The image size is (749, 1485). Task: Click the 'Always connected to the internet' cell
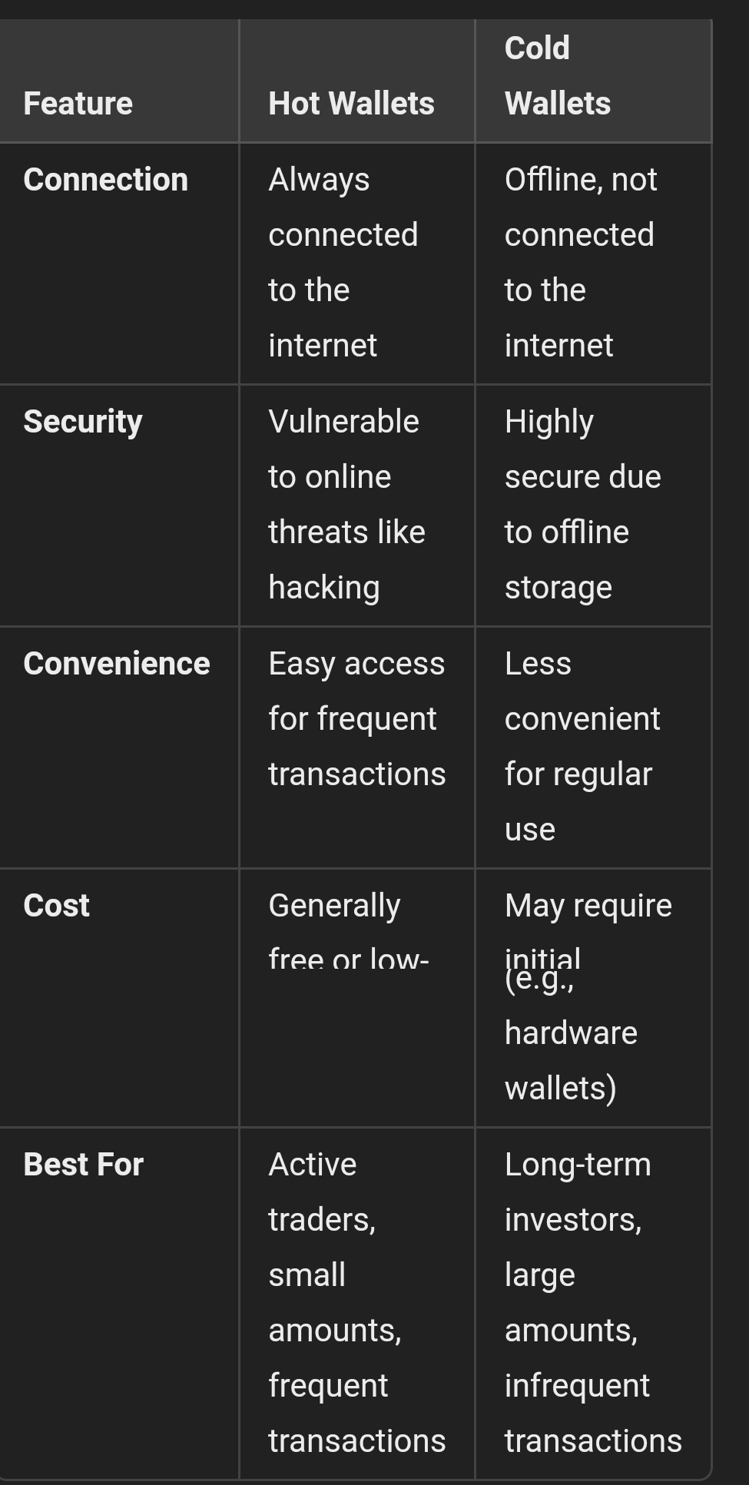coord(343,263)
